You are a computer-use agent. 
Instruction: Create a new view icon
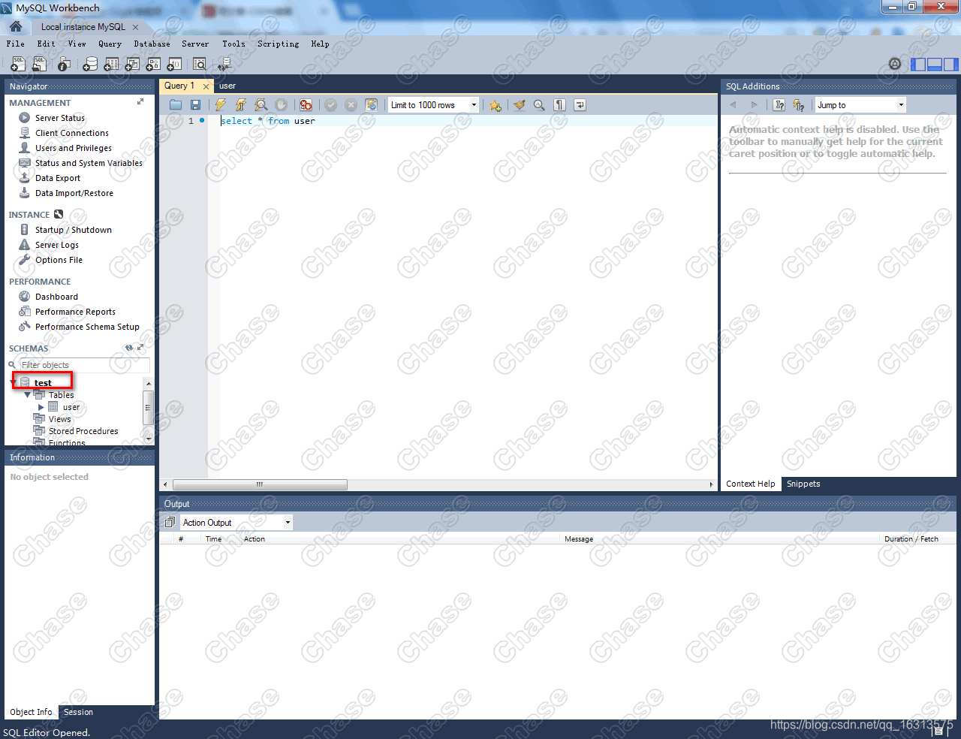(131, 65)
